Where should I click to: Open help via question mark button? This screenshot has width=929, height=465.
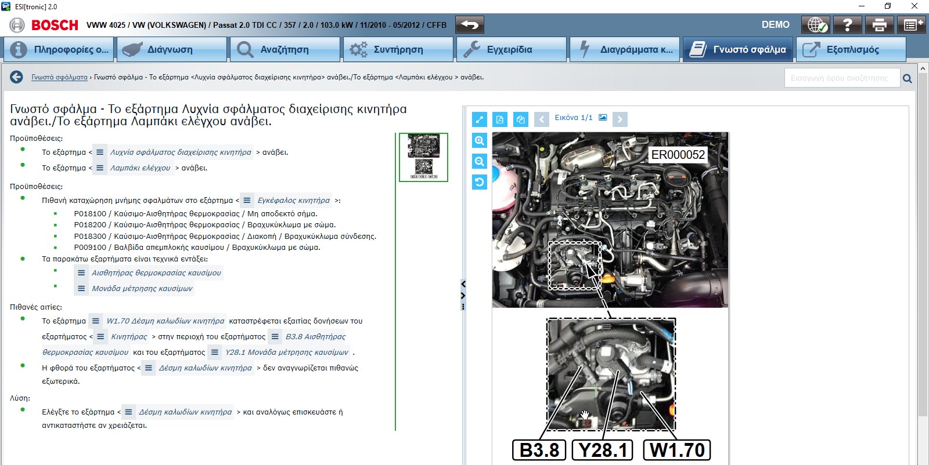click(x=847, y=25)
